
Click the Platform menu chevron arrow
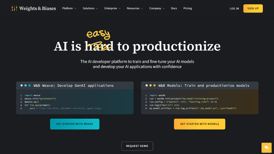pyautogui.click(x=75, y=9)
